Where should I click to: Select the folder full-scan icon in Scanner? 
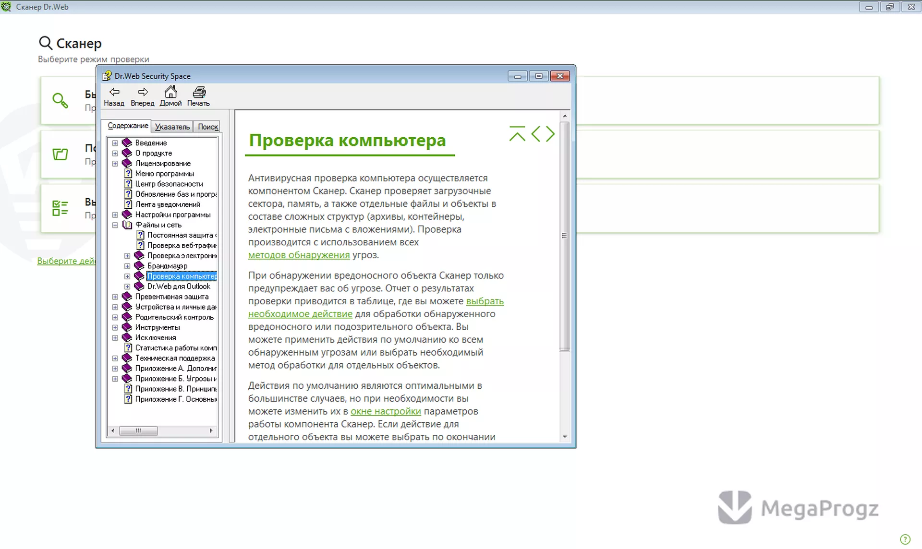(x=60, y=154)
